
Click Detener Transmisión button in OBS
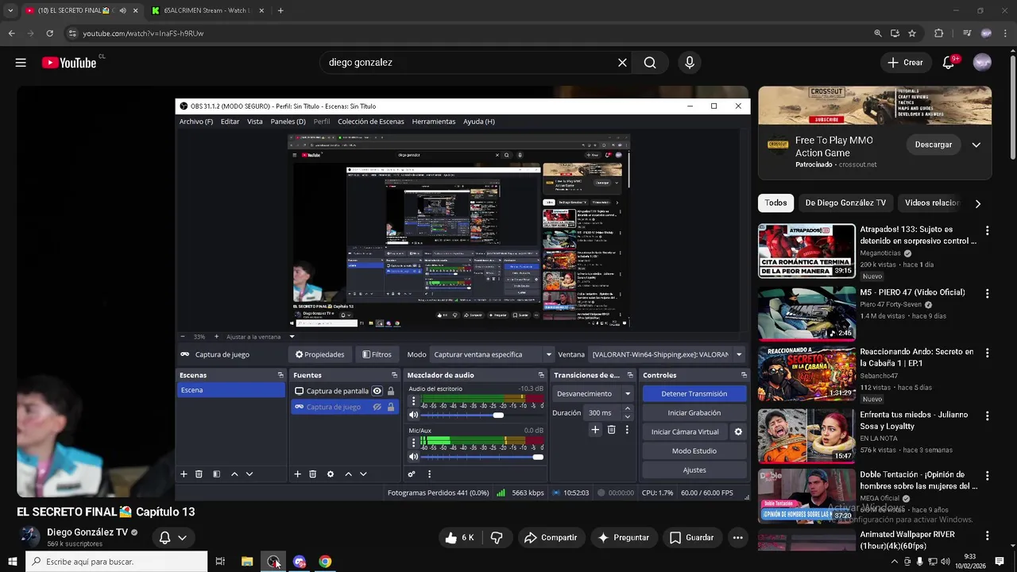click(x=694, y=393)
